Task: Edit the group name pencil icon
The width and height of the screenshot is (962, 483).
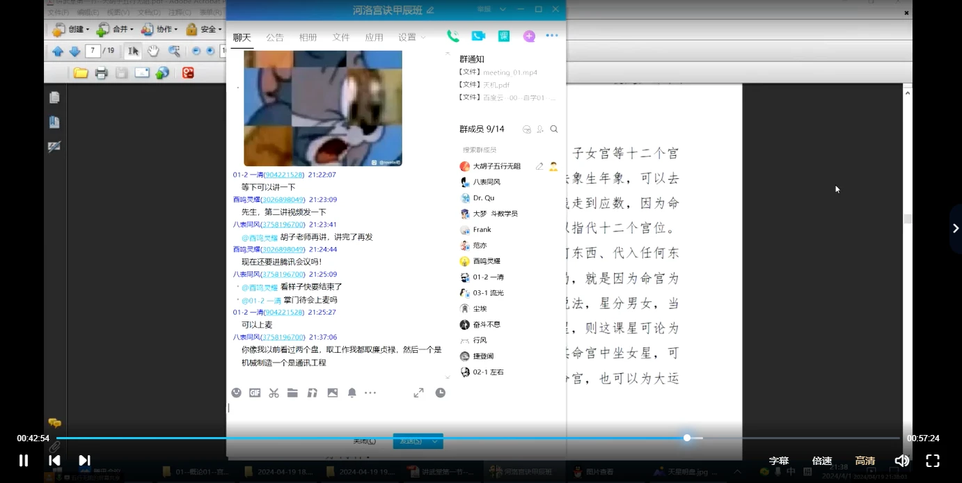Action: pos(430,10)
